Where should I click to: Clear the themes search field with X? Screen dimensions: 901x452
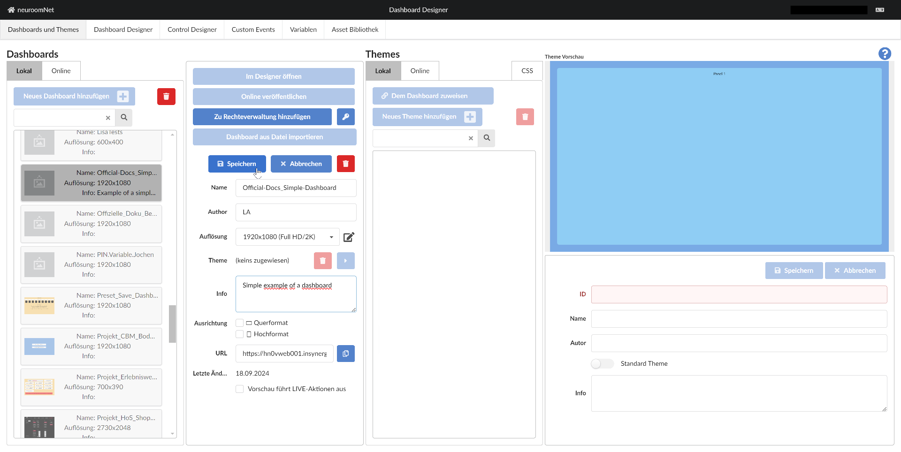pyautogui.click(x=471, y=138)
